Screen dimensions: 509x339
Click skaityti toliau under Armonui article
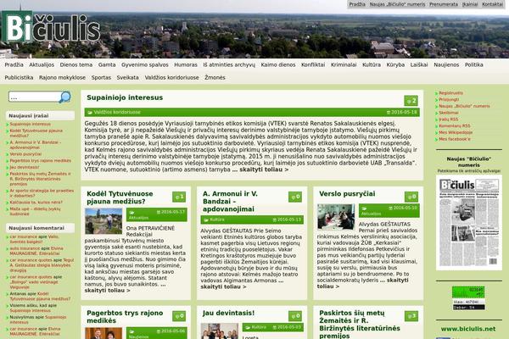click(223, 286)
